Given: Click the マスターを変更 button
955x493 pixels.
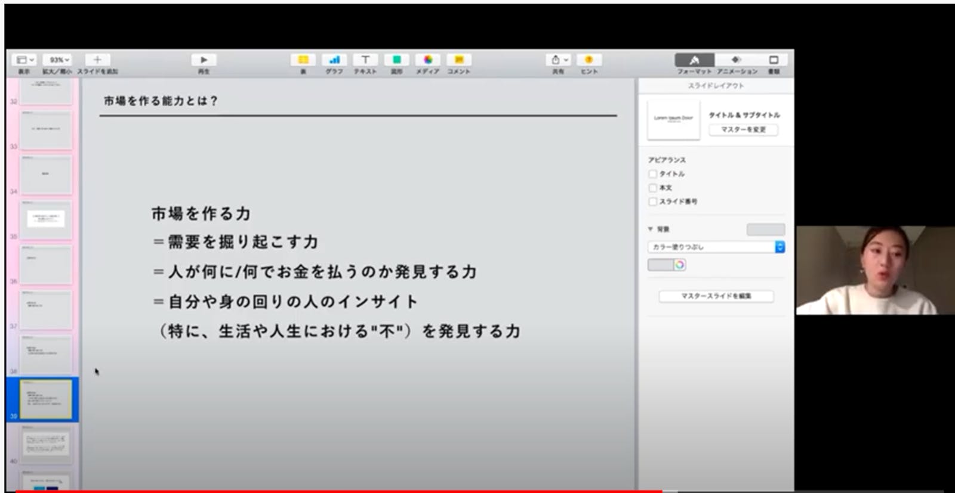Looking at the screenshot, I should (x=743, y=129).
